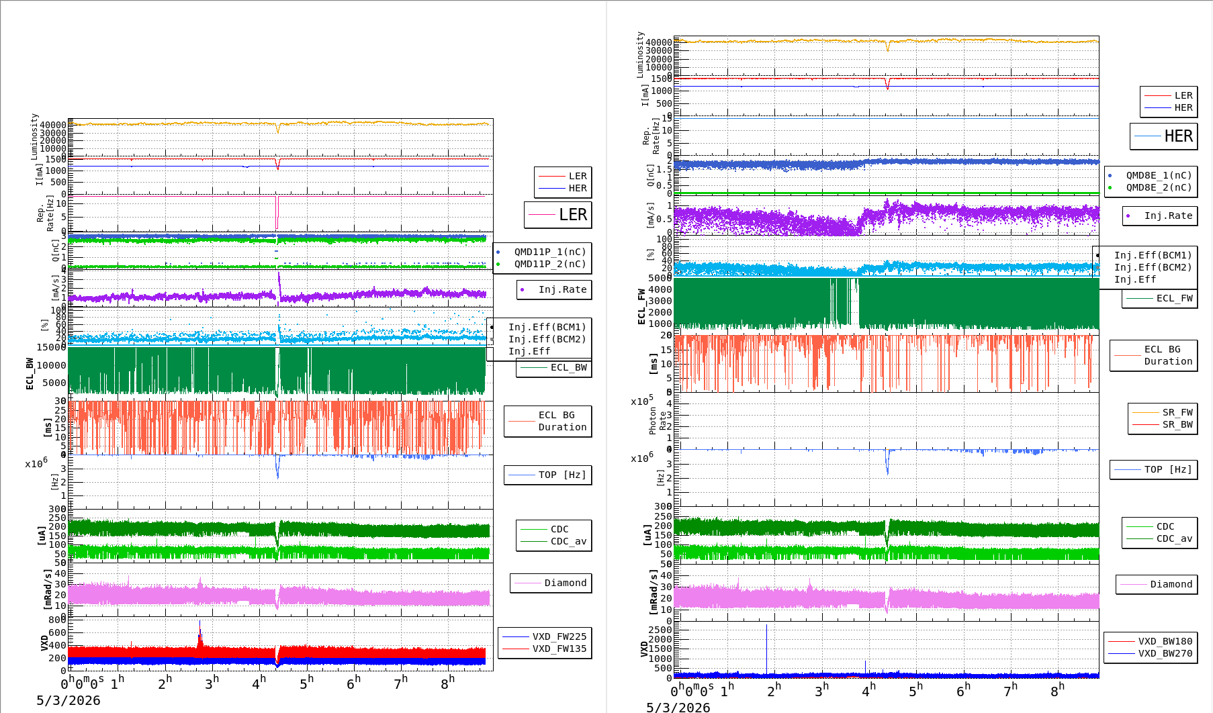Click the 4h tick on left time axis

click(x=259, y=683)
